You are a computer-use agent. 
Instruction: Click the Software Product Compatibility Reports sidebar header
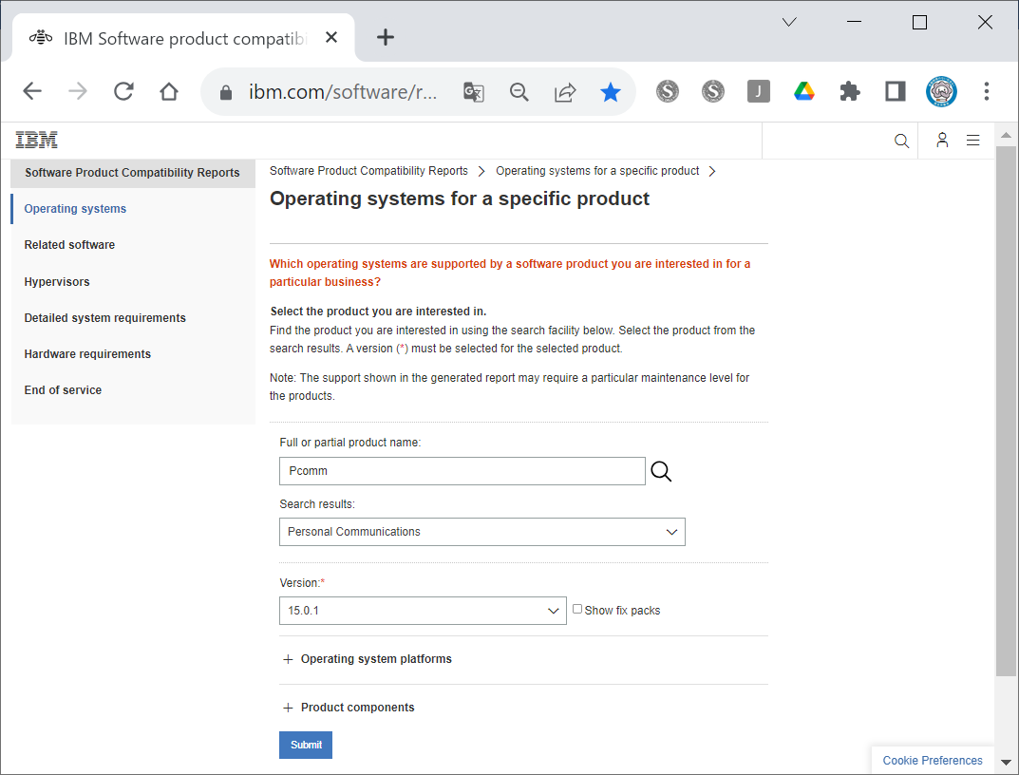[x=133, y=173]
